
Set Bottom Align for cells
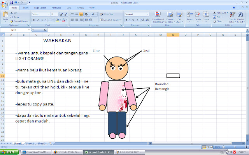coord(81,14)
